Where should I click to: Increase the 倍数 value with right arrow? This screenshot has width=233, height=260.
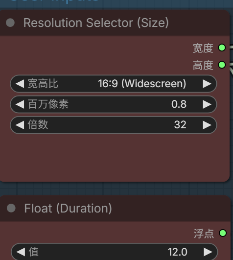tap(207, 125)
